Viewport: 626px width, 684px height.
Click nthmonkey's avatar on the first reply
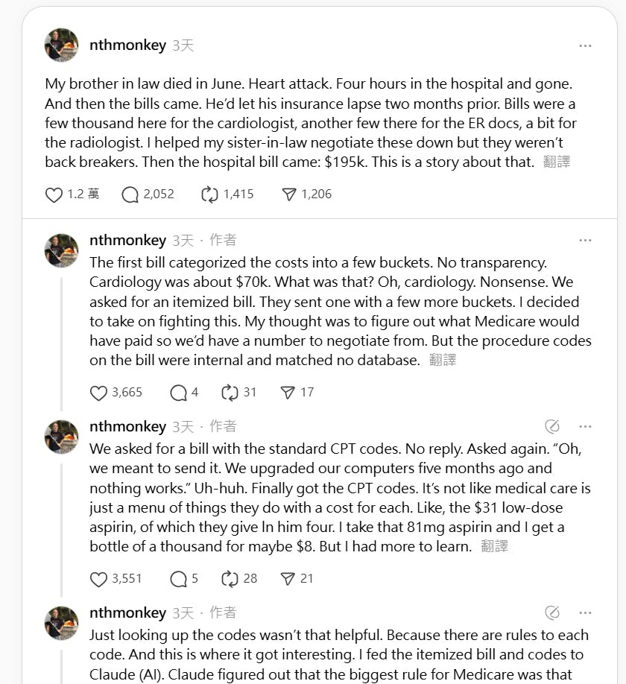(62, 250)
